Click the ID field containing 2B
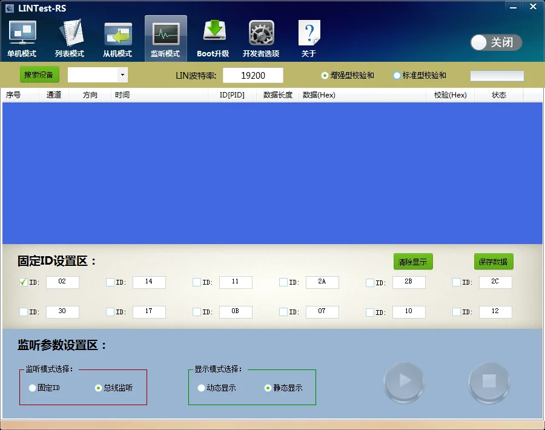The width and height of the screenshot is (545, 430). 409,282
